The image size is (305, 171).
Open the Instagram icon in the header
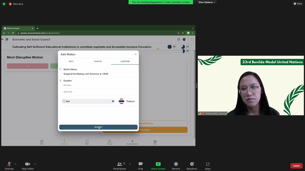coord(179,39)
